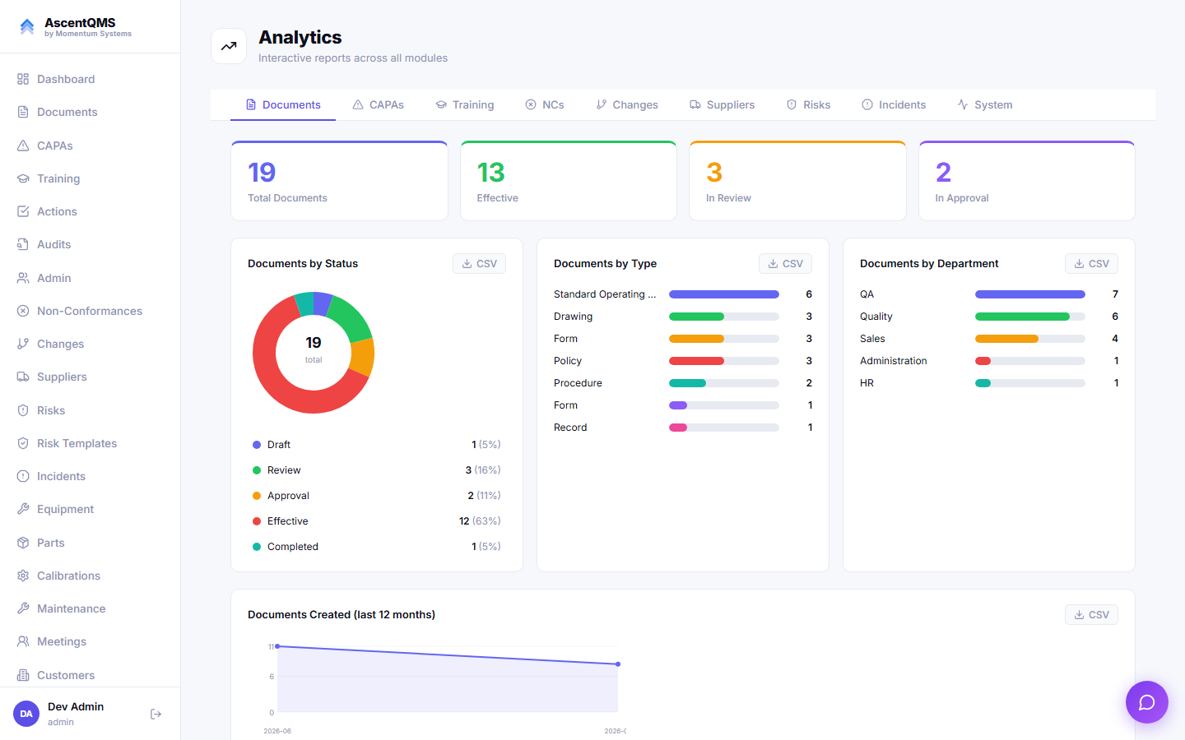This screenshot has width=1185, height=740.
Task: Click the Parts box icon in sidebar
Action: pyautogui.click(x=23, y=543)
